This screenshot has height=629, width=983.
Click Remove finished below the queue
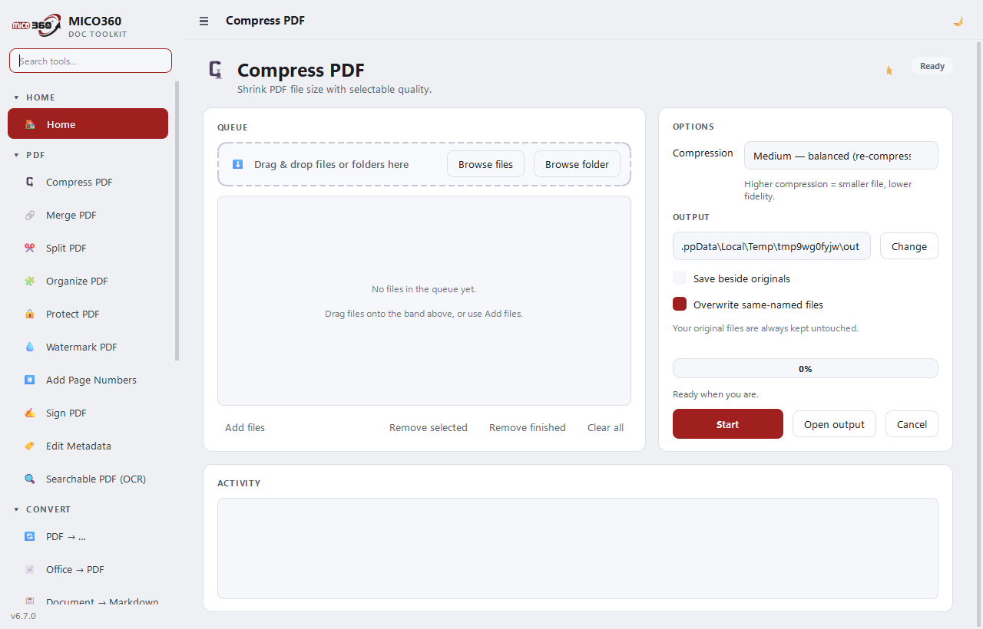pyautogui.click(x=528, y=428)
